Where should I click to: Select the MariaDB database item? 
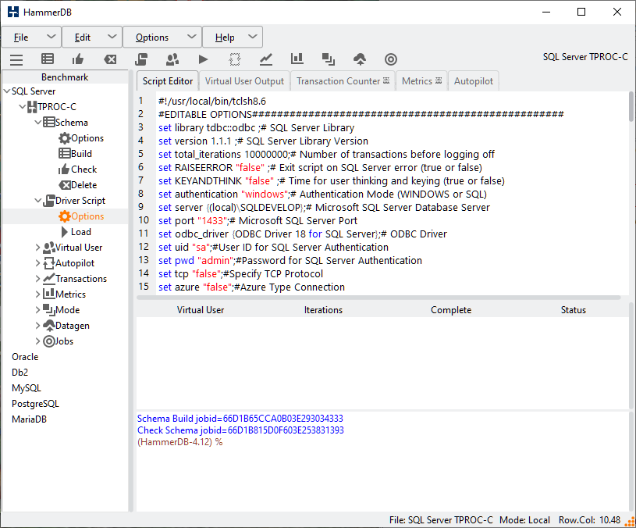29,419
